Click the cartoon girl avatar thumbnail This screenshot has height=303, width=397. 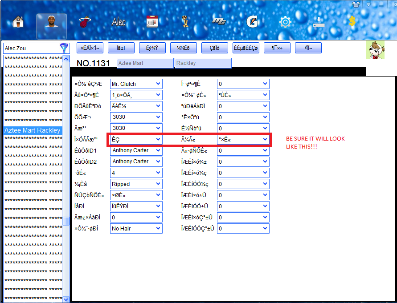375,50
